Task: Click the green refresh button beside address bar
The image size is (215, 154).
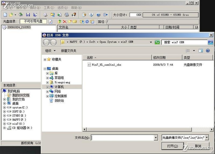Action: point(157,42)
